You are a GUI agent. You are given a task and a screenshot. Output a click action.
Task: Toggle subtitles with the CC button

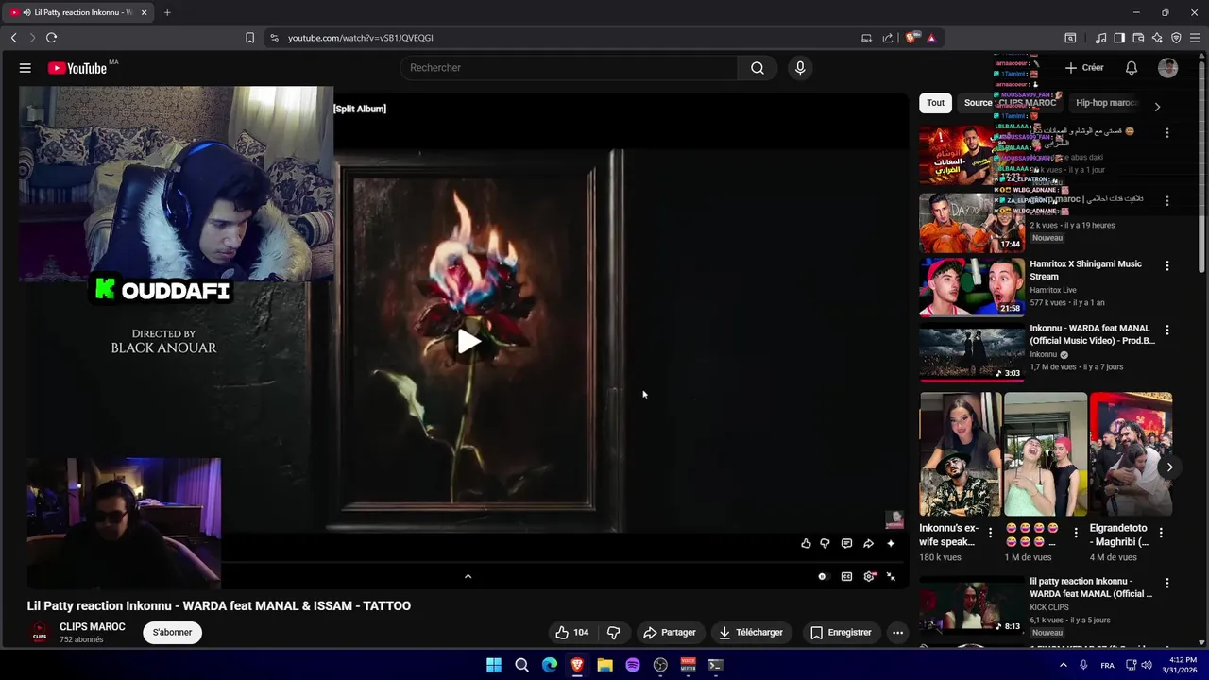point(846,577)
